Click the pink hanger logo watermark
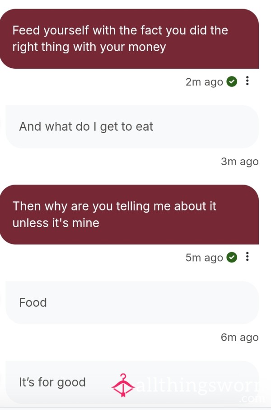The height and width of the screenshot is (410, 271). 123,386
